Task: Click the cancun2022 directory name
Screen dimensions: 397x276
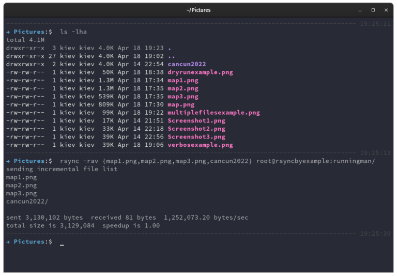Action: (187, 64)
